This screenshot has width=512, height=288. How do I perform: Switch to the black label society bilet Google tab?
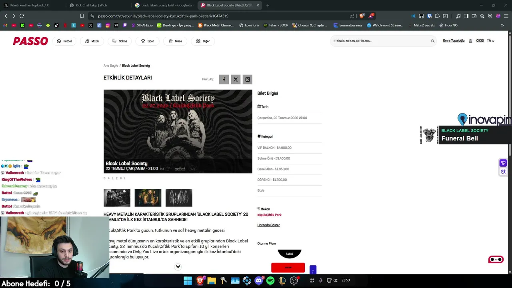pos(164,5)
